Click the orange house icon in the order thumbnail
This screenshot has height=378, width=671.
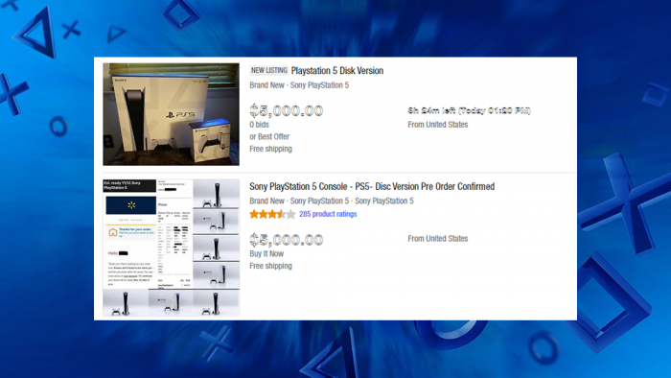click(113, 232)
